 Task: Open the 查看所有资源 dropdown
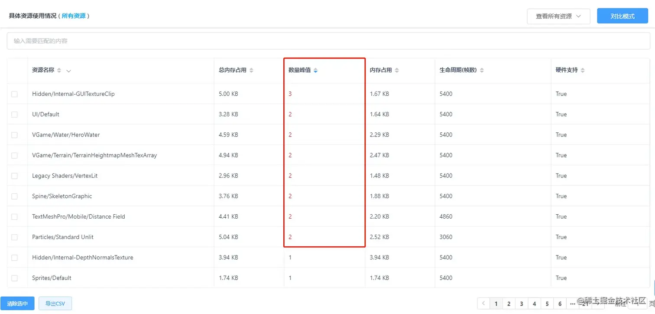tap(558, 16)
